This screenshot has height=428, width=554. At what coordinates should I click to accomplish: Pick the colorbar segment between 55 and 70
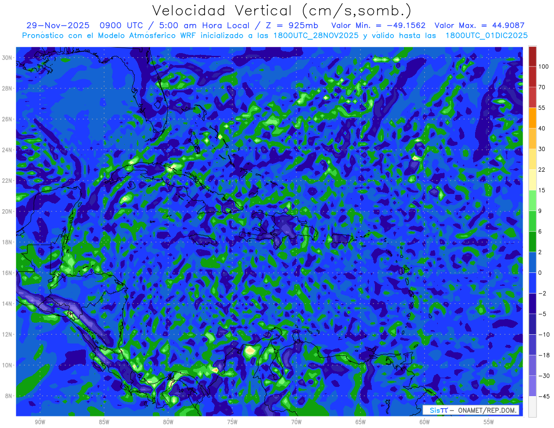point(532,97)
